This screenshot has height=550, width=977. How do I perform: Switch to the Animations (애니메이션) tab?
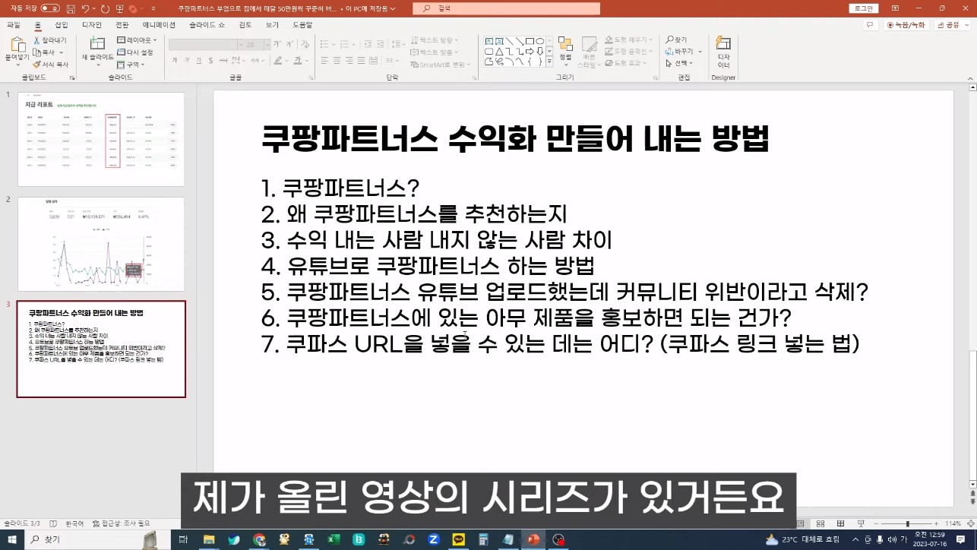point(159,25)
